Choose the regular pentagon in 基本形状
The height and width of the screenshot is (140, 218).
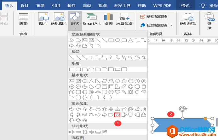tap(124, 81)
